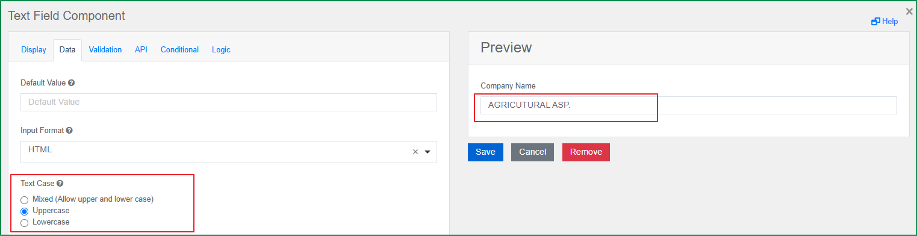Image resolution: width=917 pixels, height=236 pixels.
Task: Open the Help link icon
Action: point(875,22)
